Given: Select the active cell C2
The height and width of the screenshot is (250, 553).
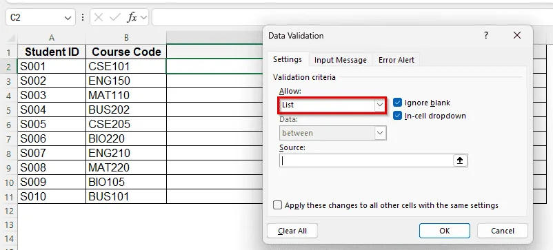Looking at the screenshot, I should [214, 66].
